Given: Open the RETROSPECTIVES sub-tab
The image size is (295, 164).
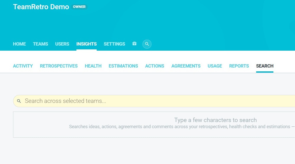Looking at the screenshot, I should point(59,66).
